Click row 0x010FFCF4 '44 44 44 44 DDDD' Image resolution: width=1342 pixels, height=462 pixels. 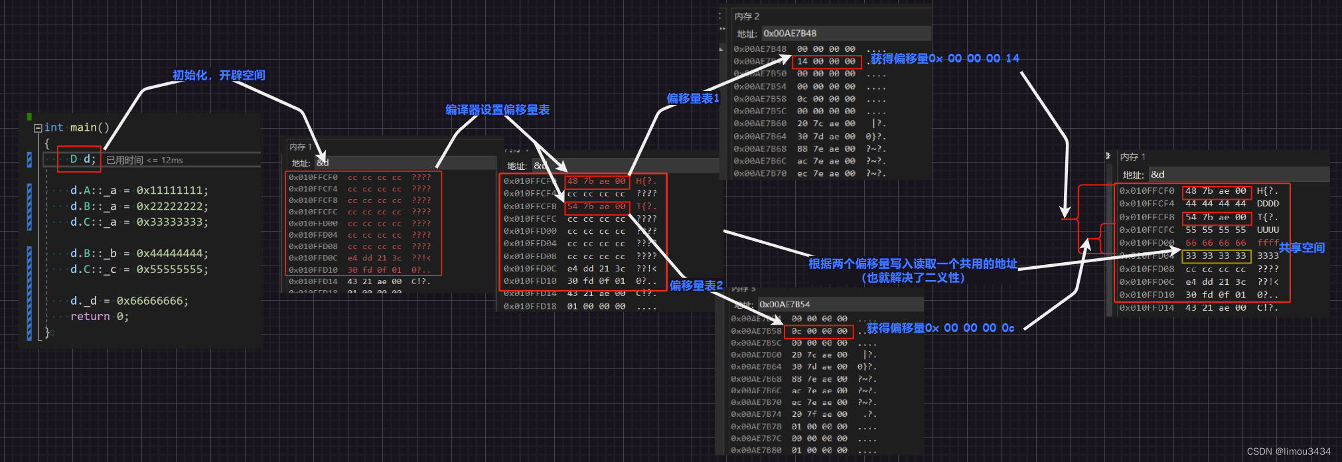[x=1199, y=204]
